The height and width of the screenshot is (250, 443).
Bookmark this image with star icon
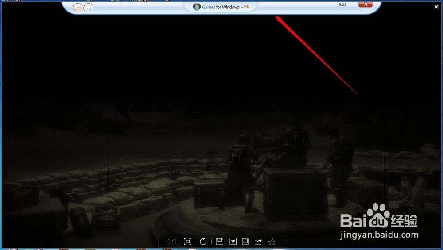[x=233, y=242]
